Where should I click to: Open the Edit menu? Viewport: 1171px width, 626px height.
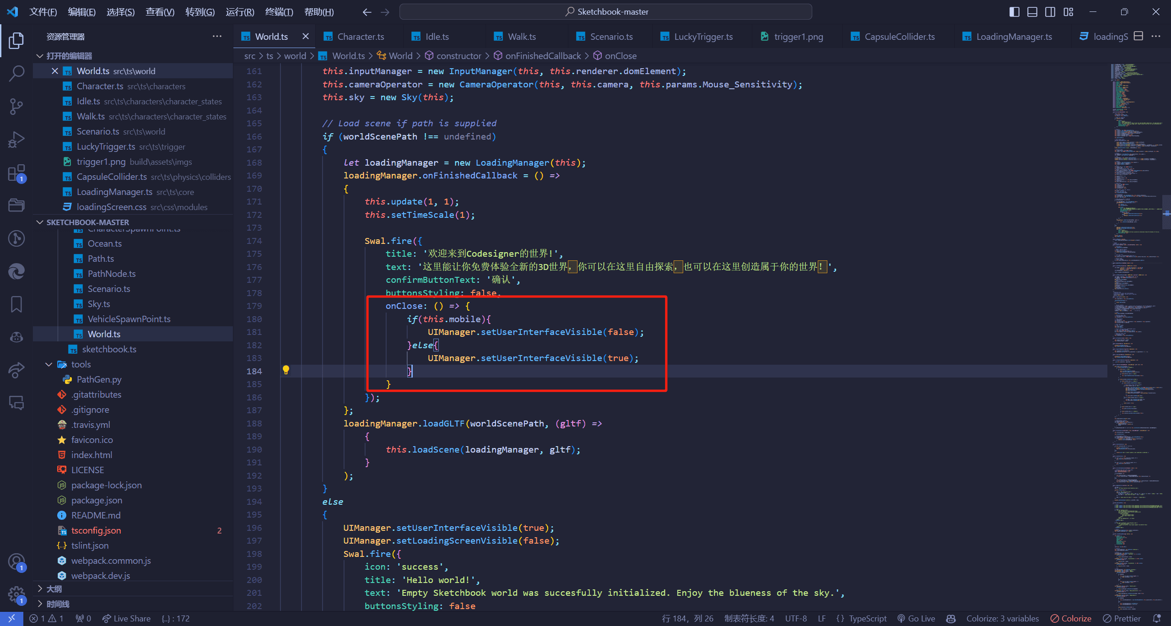click(81, 12)
